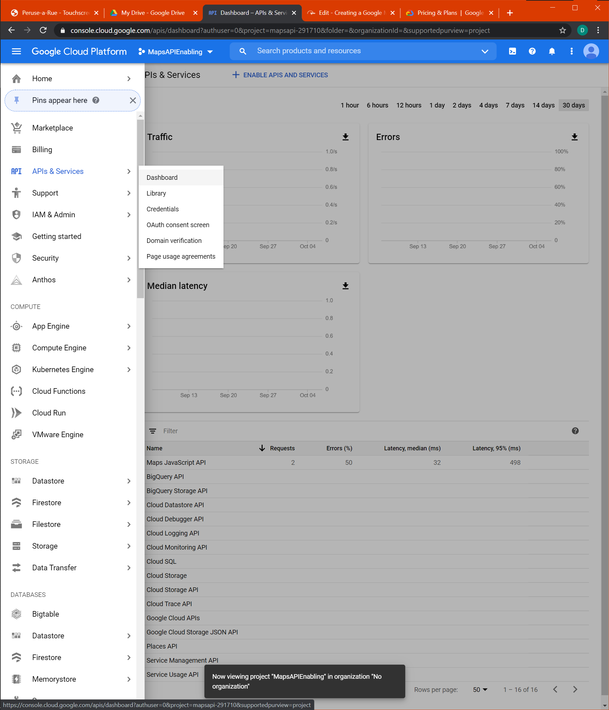Expand the Compute Engine submenu
609x710 pixels.
(129, 348)
